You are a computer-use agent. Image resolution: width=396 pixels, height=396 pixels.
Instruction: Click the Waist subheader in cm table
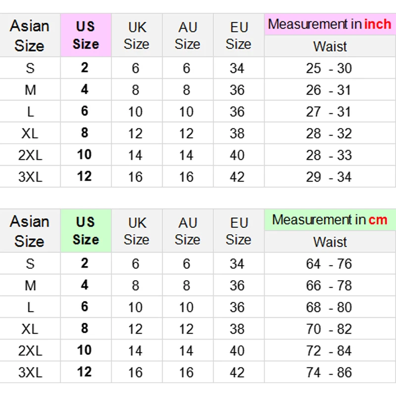click(330, 242)
